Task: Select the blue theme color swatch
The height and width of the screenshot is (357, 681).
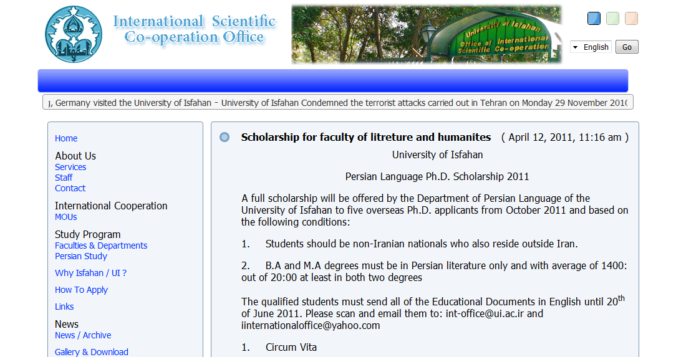Action: (x=594, y=19)
